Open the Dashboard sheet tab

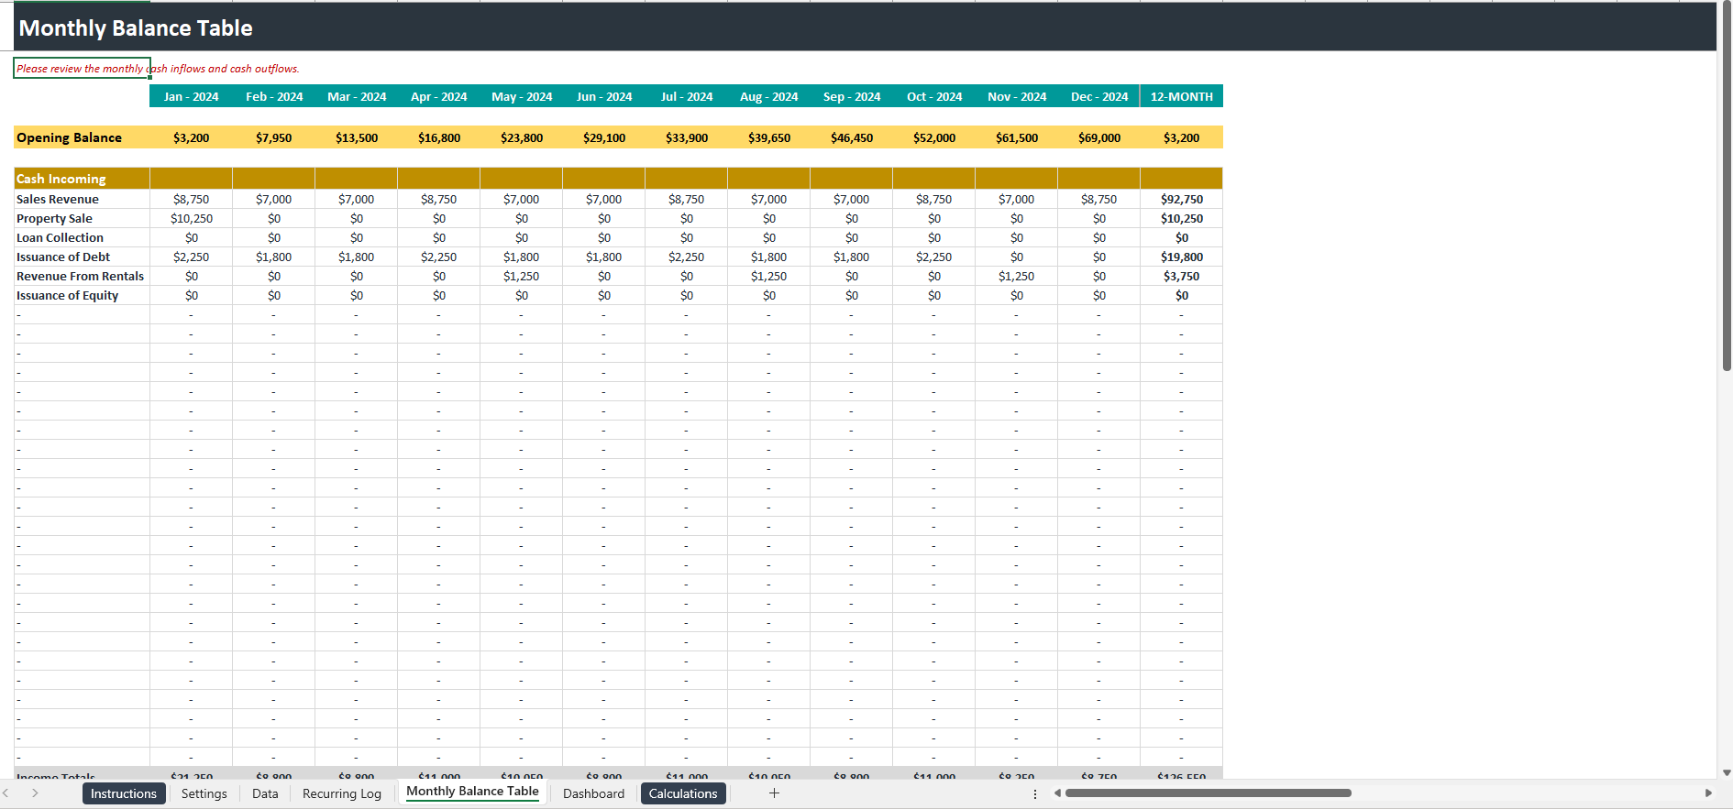tap(593, 793)
